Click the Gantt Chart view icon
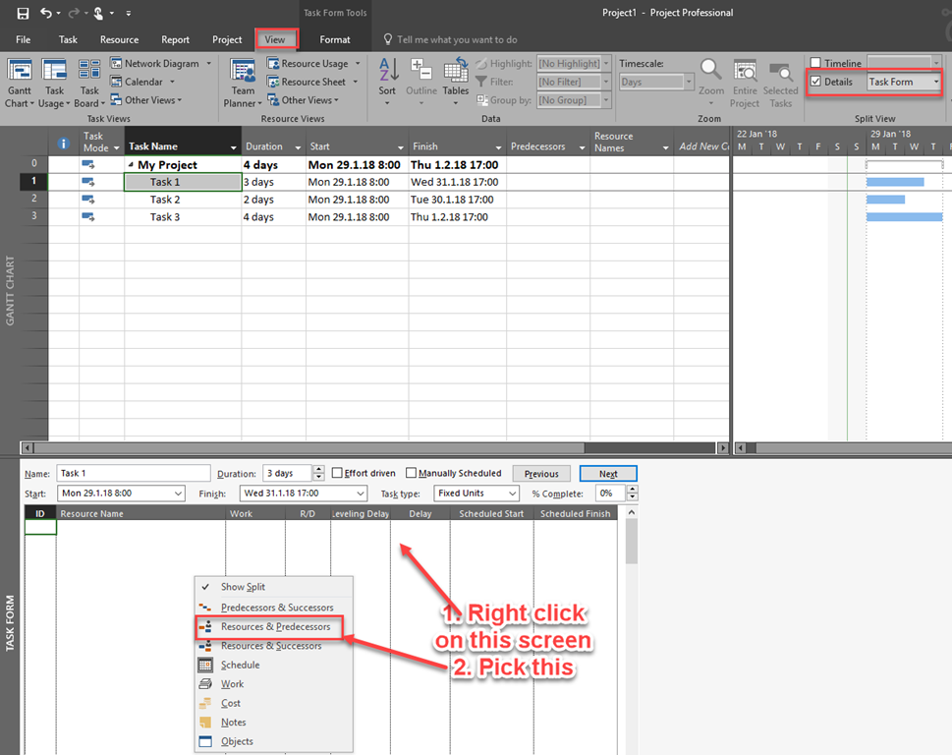The height and width of the screenshot is (755, 952). tap(19, 71)
